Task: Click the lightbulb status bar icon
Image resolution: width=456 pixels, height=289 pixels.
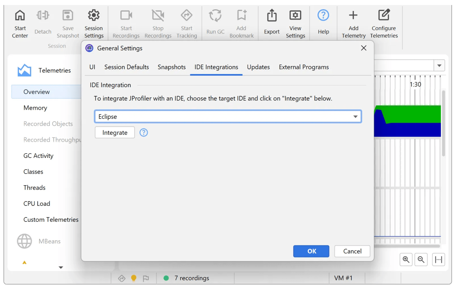Action: (134, 278)
